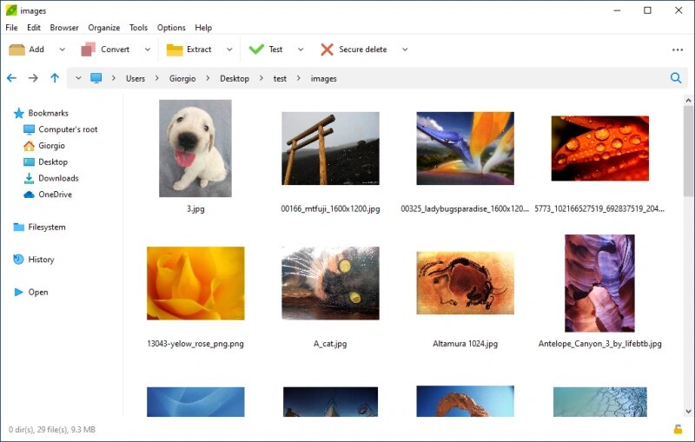Click the computer icon in address bar

point(96,78)
